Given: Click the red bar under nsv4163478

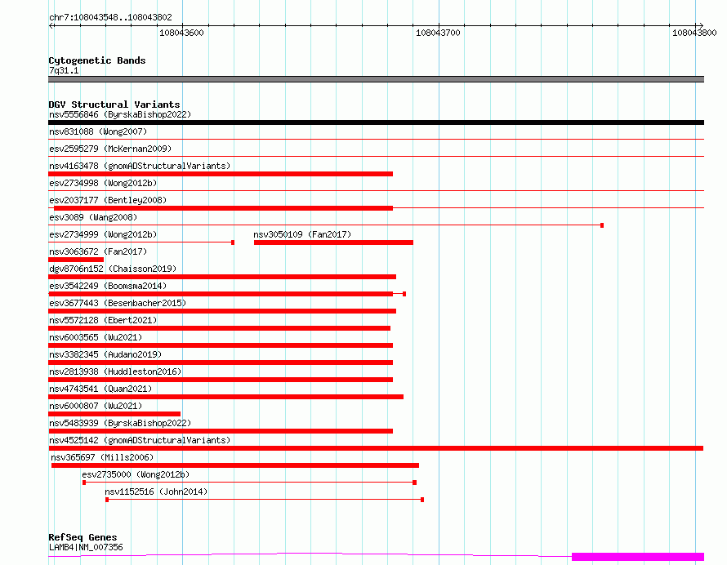Looking at the screenshot, I should point(221,174).
